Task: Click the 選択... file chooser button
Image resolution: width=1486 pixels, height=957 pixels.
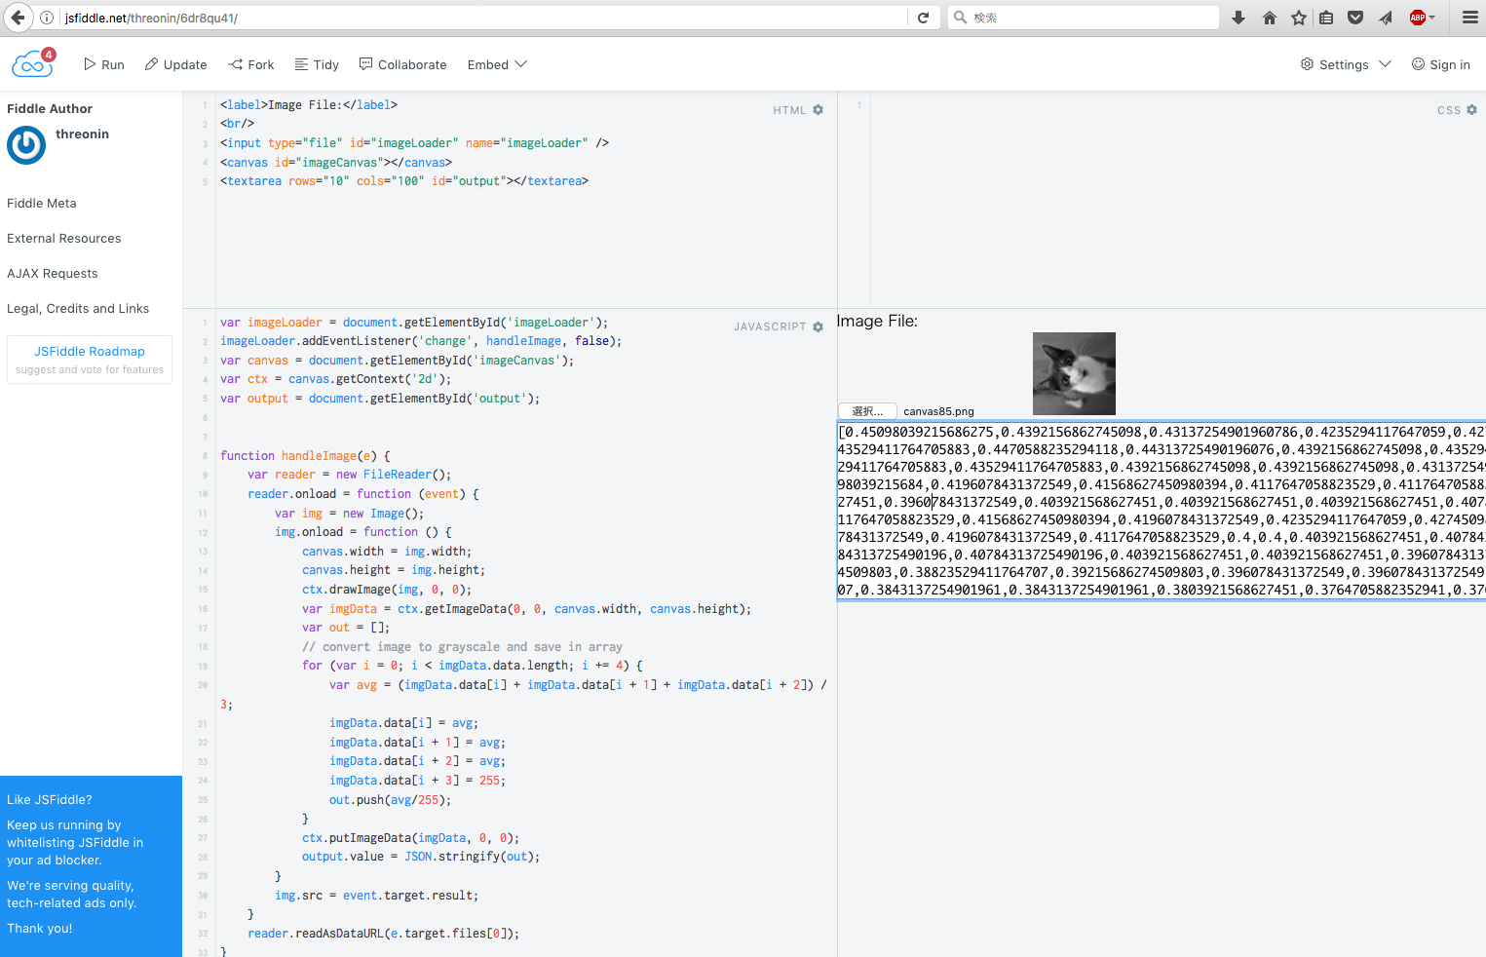Action: click(867, 411)
